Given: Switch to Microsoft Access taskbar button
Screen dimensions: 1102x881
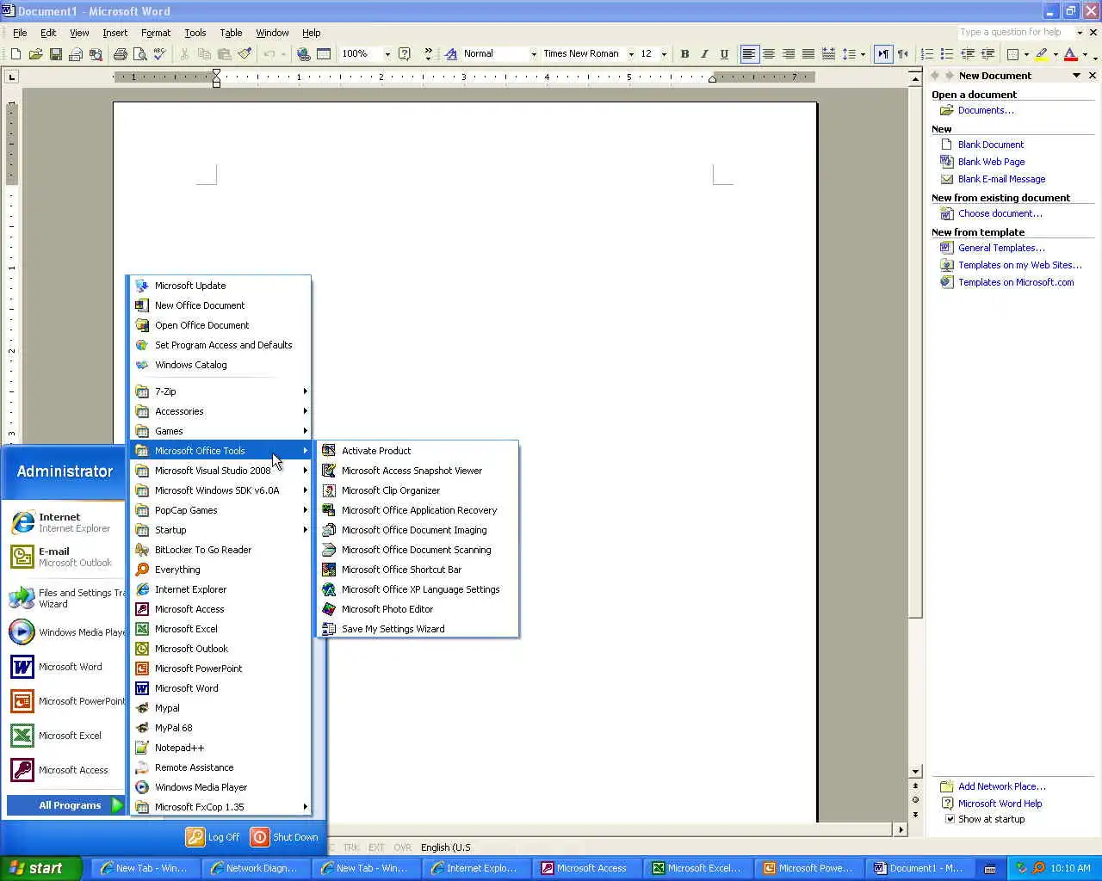Looking at the screenshot, I should click(x=585, y=868).
